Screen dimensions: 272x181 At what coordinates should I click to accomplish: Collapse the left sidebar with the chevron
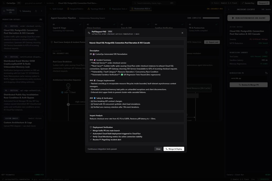tap(42, 11)
